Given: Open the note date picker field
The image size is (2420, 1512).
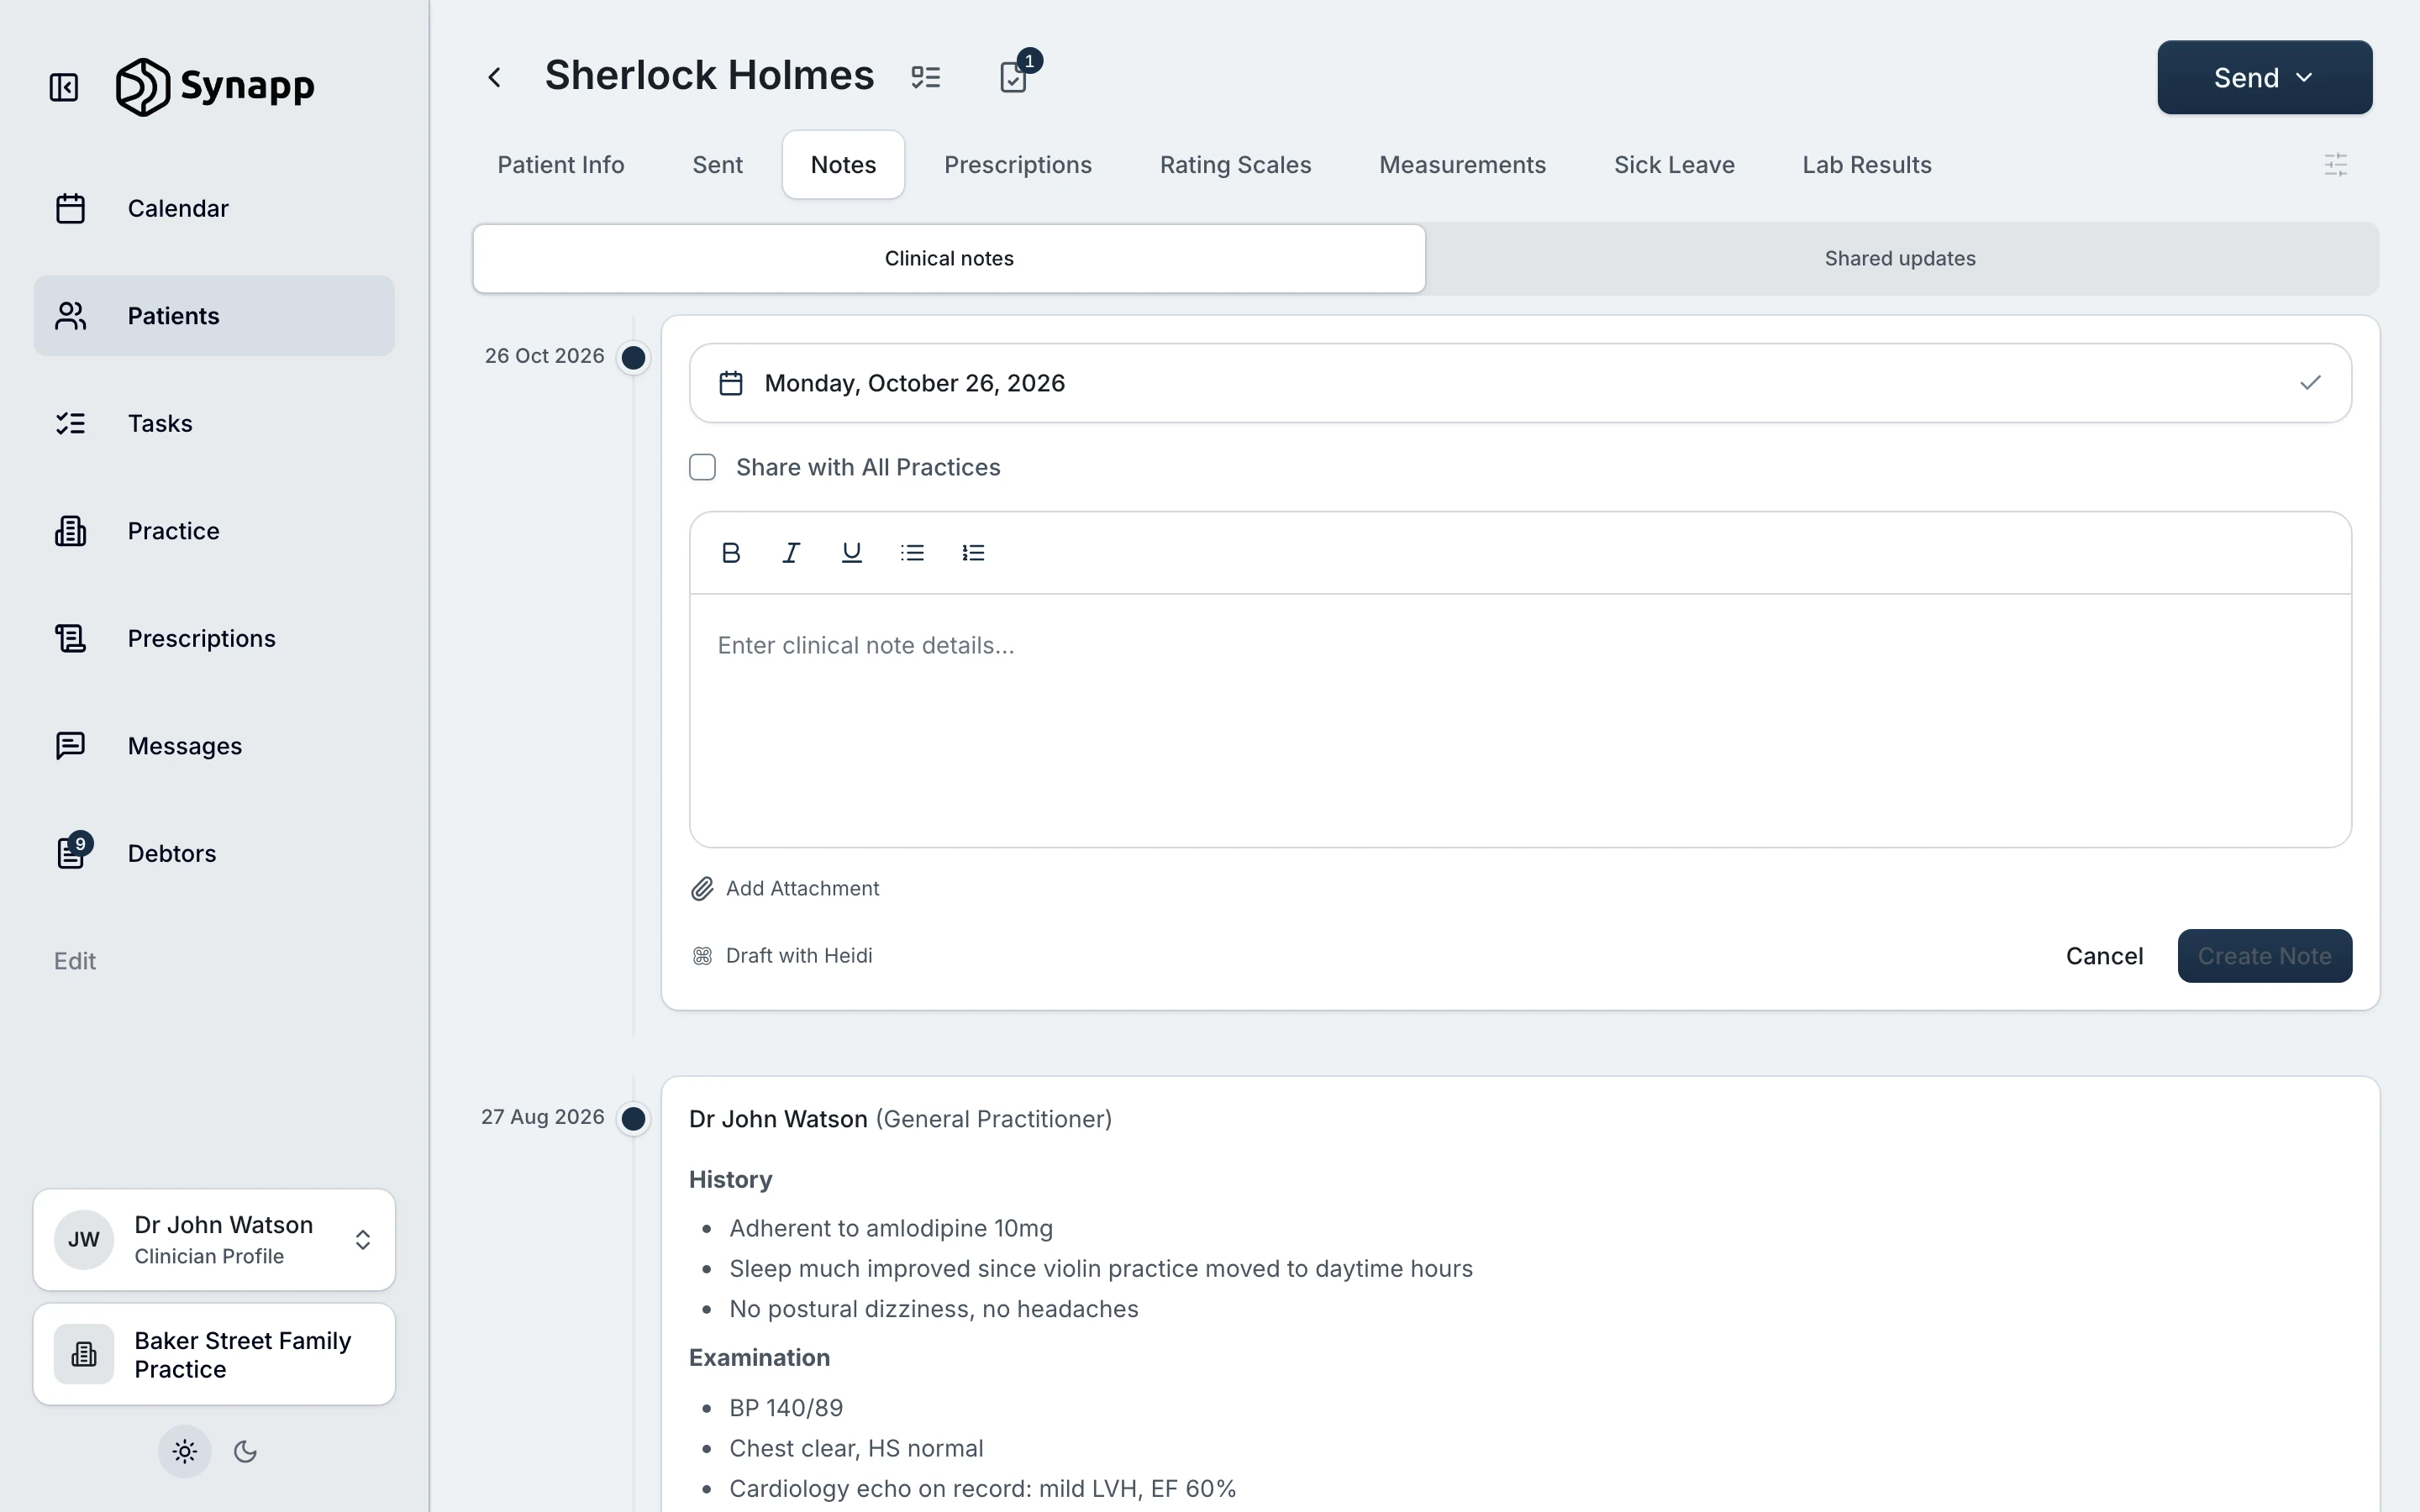Looking at the screenshot, I should [1520, 383].
